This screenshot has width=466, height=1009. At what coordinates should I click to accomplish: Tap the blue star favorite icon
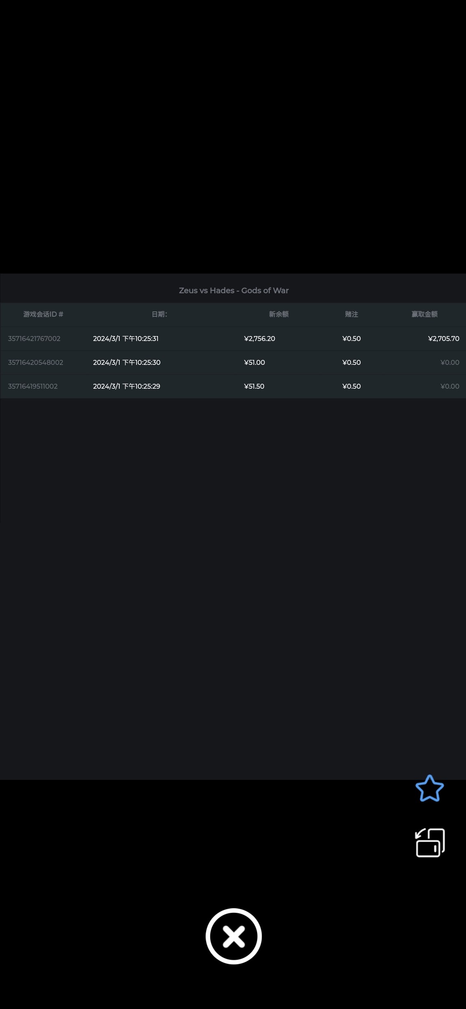click(429, 789)
